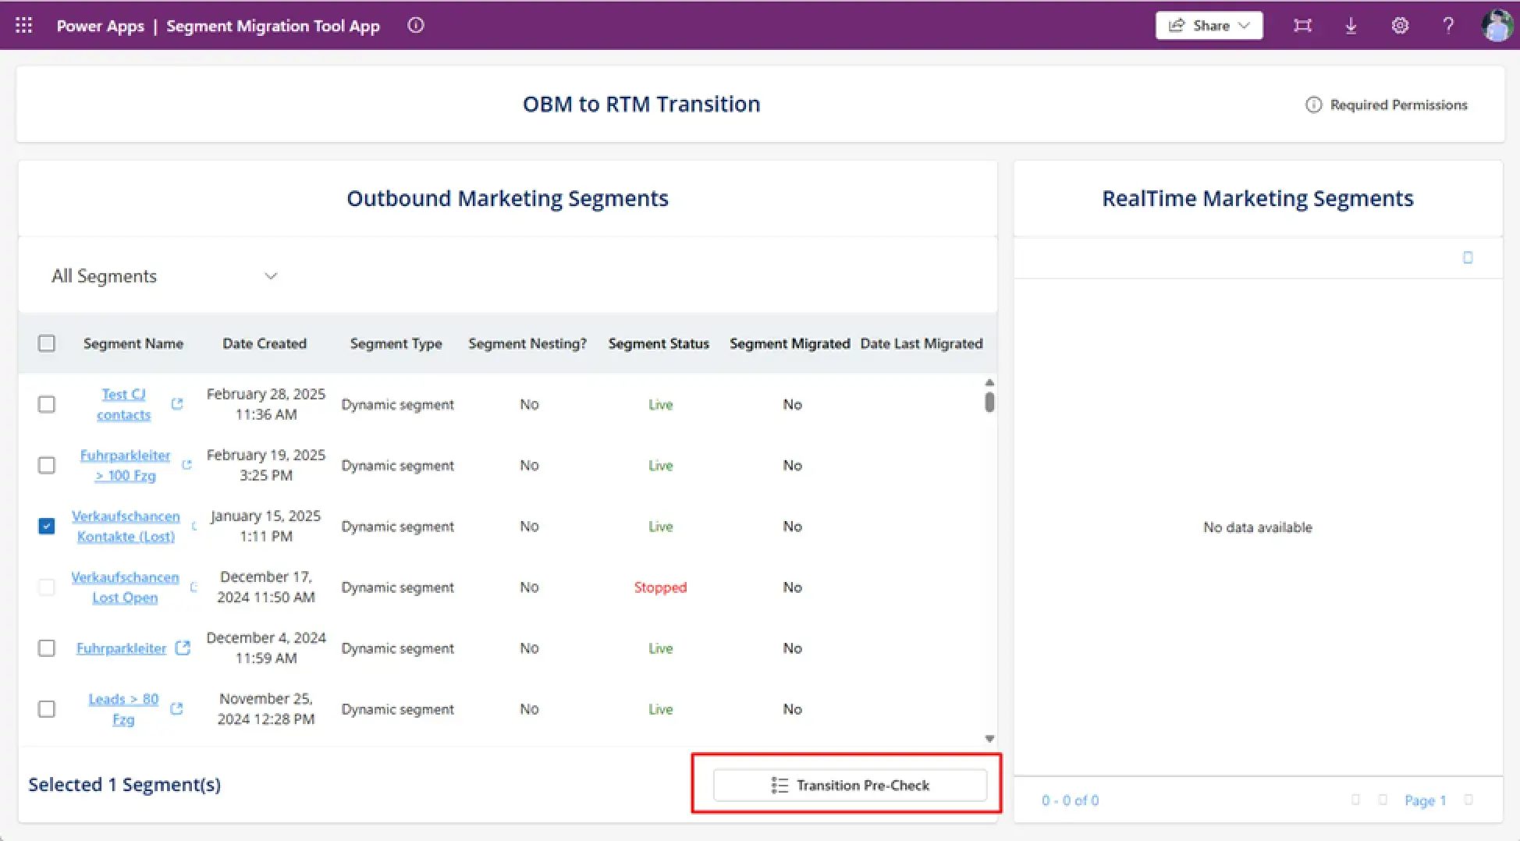Open the settings gear icon
The width and height of the screenshot is (1520, 841).
(x=1400, y=26)
